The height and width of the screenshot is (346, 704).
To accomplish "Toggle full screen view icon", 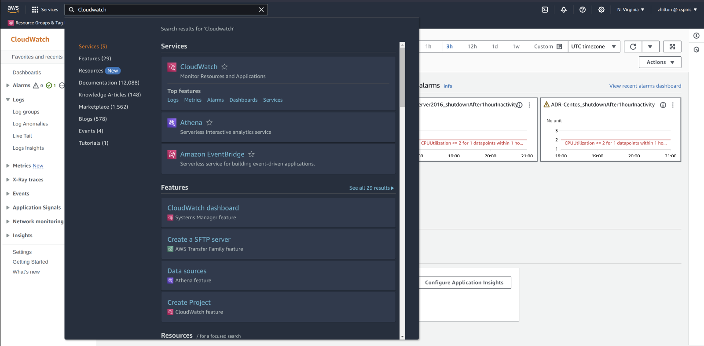I will click(672, 47).
